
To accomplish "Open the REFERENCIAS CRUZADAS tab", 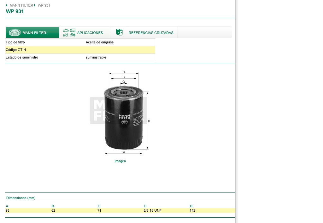I will pyautogui.click(x=144, y=32).
